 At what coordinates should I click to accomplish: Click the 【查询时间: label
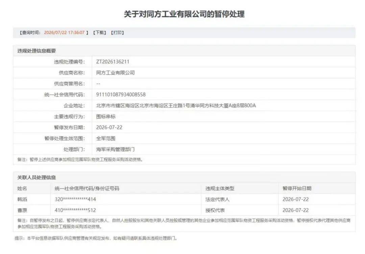click(x=30, y=33)
